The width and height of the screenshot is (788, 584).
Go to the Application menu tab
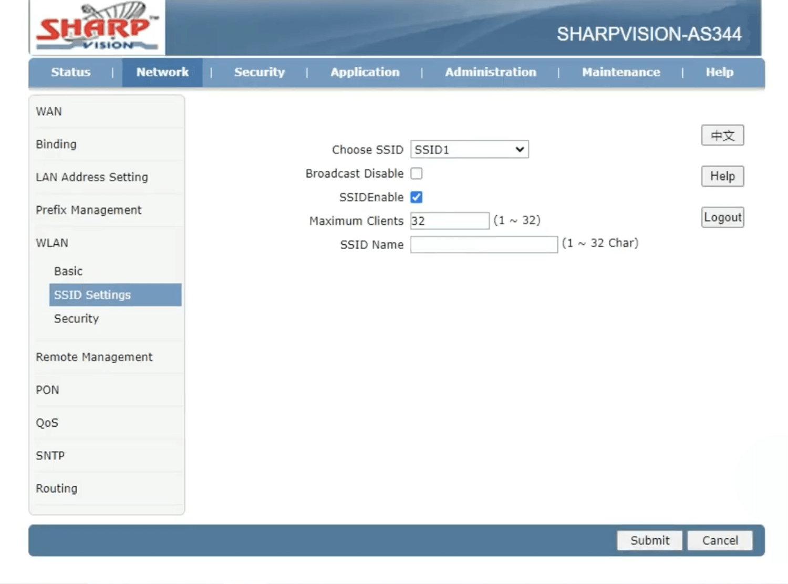[x=365, y=72]
